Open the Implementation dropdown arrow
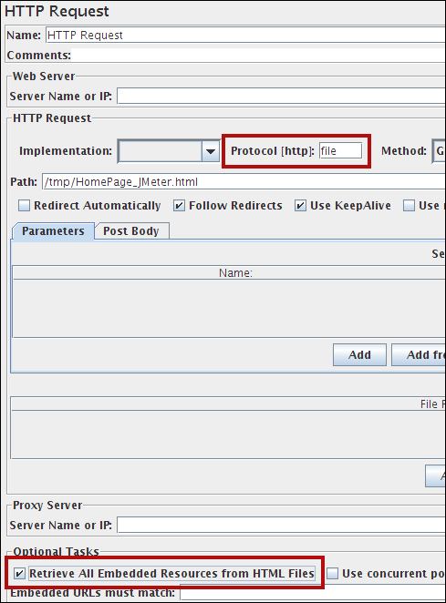 (x=211, y=151)
